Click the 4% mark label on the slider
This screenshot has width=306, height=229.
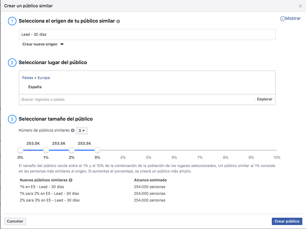[123, 158]
